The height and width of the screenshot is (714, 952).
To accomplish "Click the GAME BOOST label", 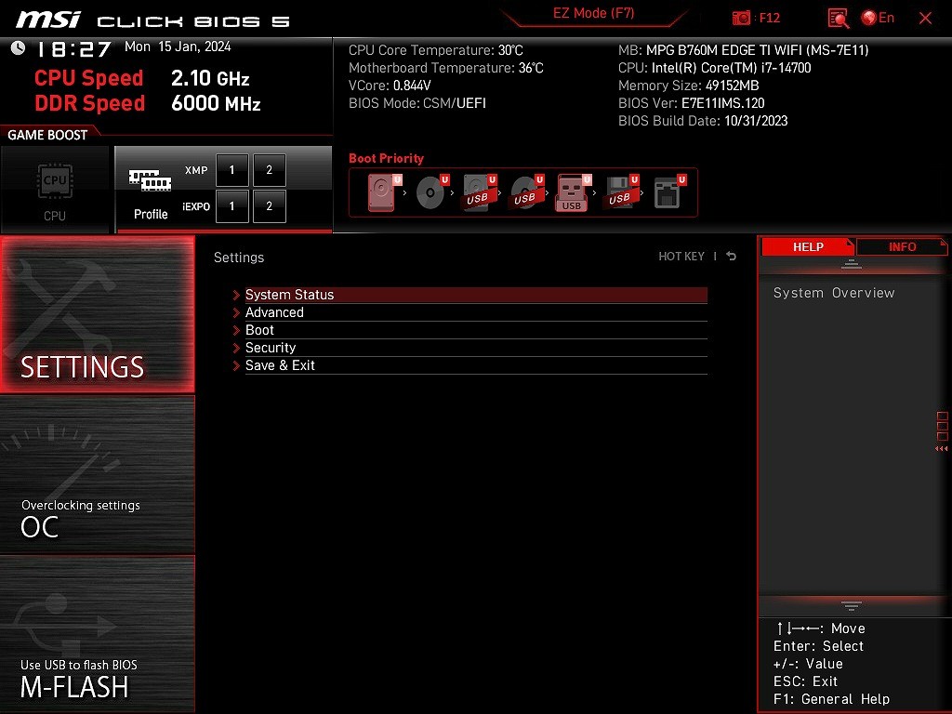I will click(47, 135).
